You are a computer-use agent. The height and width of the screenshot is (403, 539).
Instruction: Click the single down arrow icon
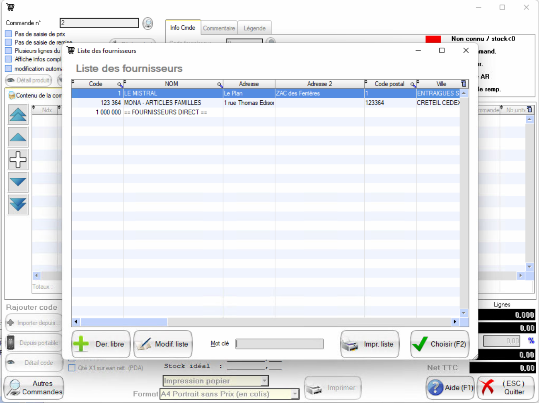[x=18, y=182]
